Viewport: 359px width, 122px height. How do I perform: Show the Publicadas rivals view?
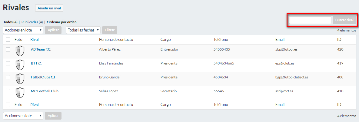coord(30,22)
